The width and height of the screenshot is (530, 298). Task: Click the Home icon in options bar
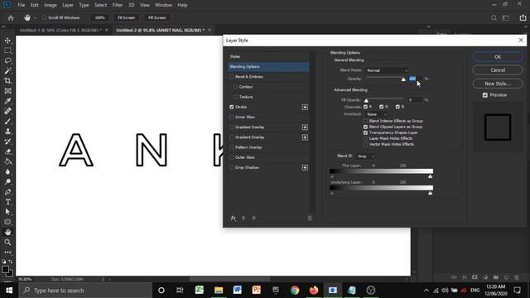pyautogui.click(x=11, y=18)
